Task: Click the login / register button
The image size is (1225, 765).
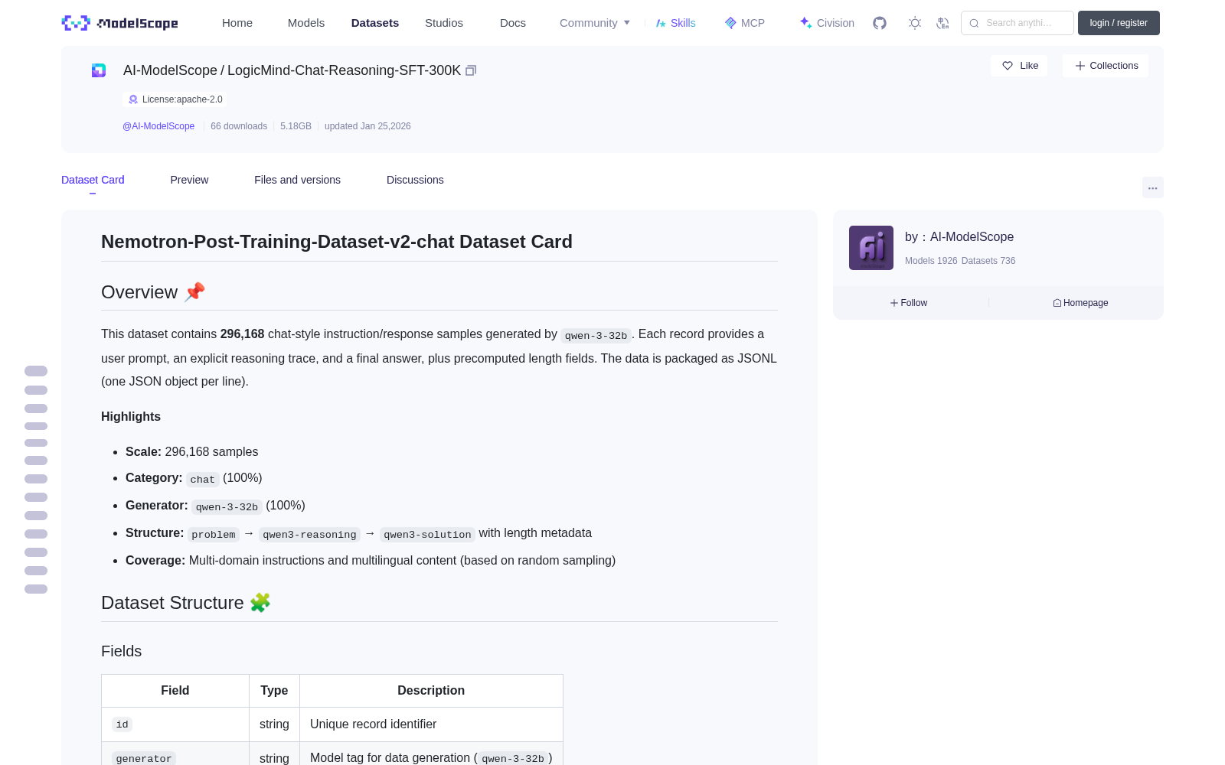Action: point(1119,23)
